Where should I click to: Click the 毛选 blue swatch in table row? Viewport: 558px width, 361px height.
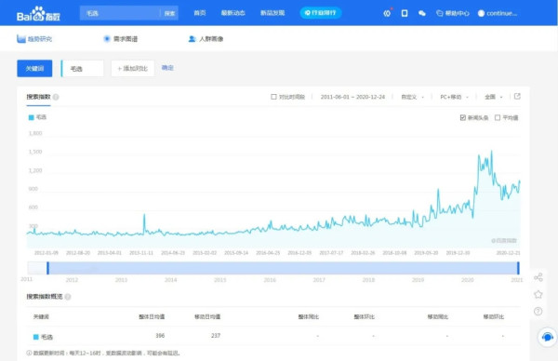[x=35, y=337]
